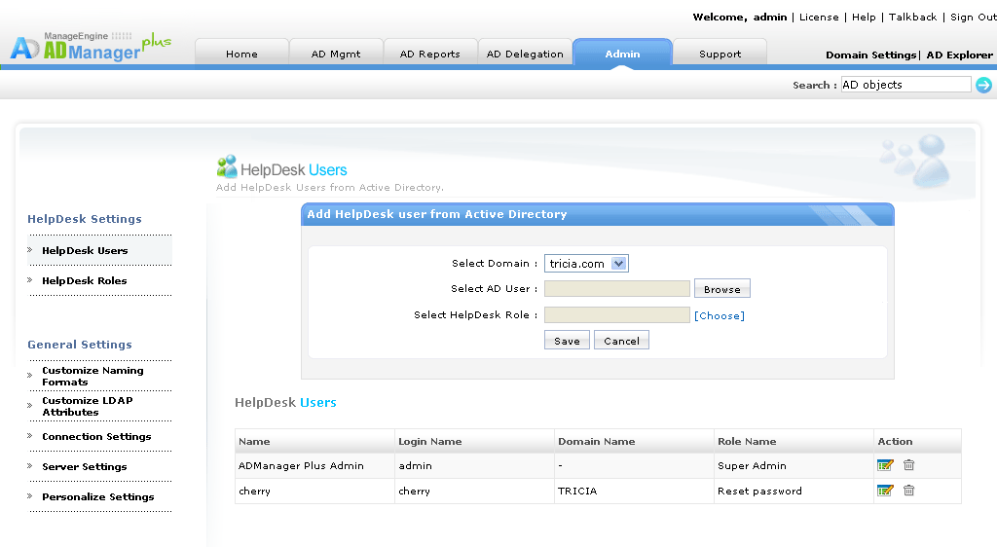
Task: Open HelpDesk Roles in sidebar
Action: (84, 280)
